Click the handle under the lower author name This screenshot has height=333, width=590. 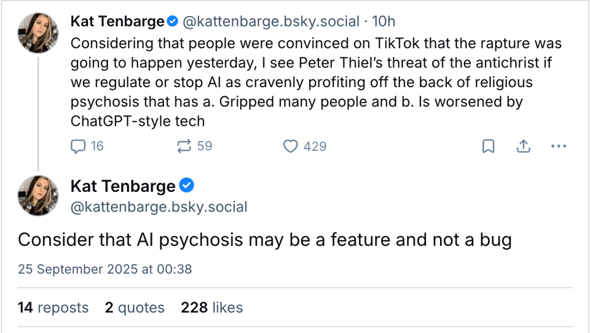(x=159, y=207)
